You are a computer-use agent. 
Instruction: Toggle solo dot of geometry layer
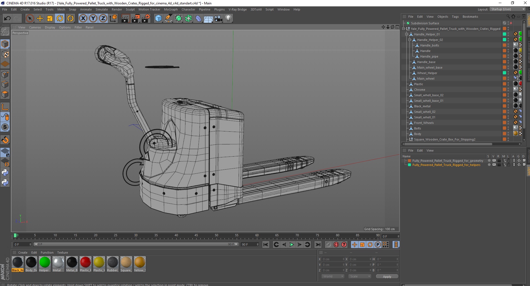[489, 161]
